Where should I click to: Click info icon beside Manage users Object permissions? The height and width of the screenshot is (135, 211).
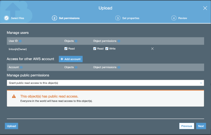point(119,41)
